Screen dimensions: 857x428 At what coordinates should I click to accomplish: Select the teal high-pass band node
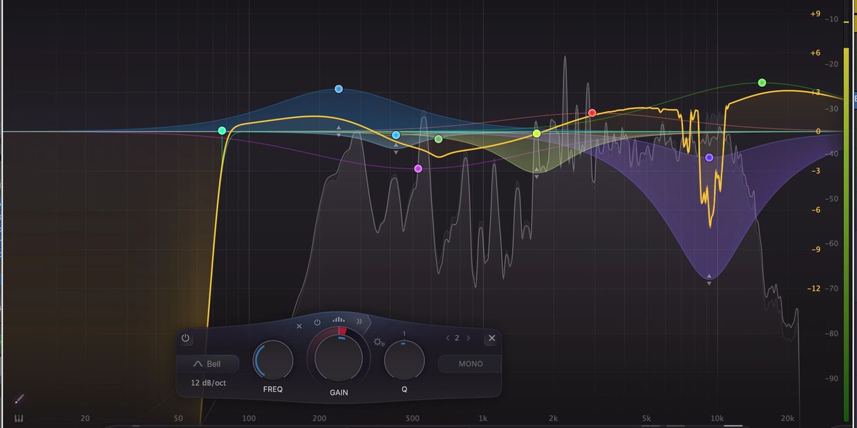pos(222,130)
